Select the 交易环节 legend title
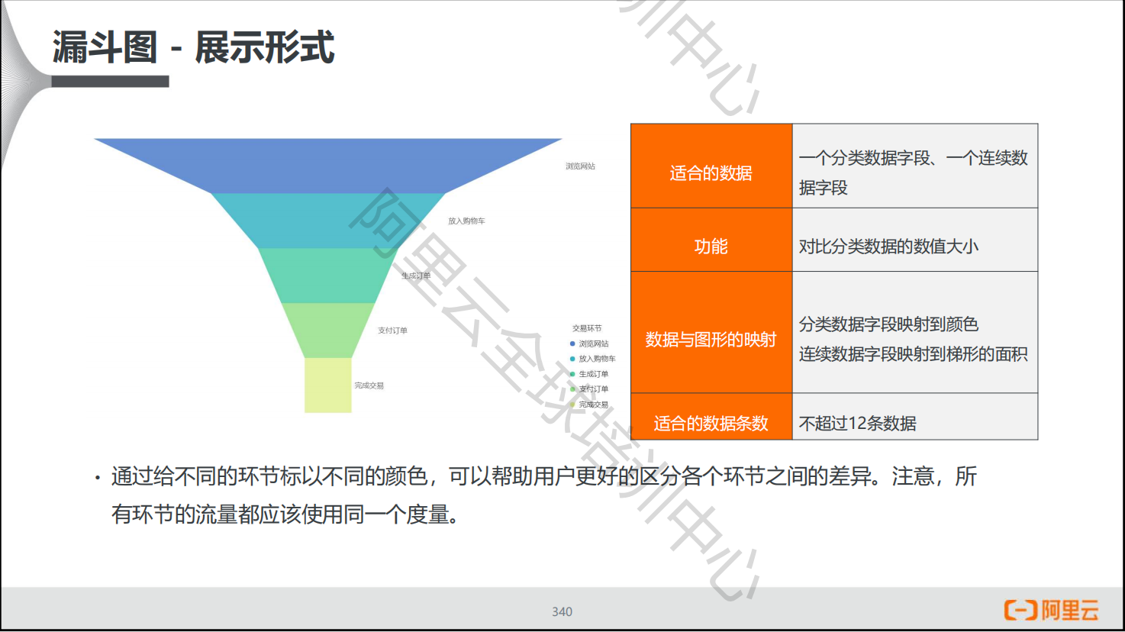This screenshot has width=1125, height=632. pyautogui.click(x=587, y=328)
